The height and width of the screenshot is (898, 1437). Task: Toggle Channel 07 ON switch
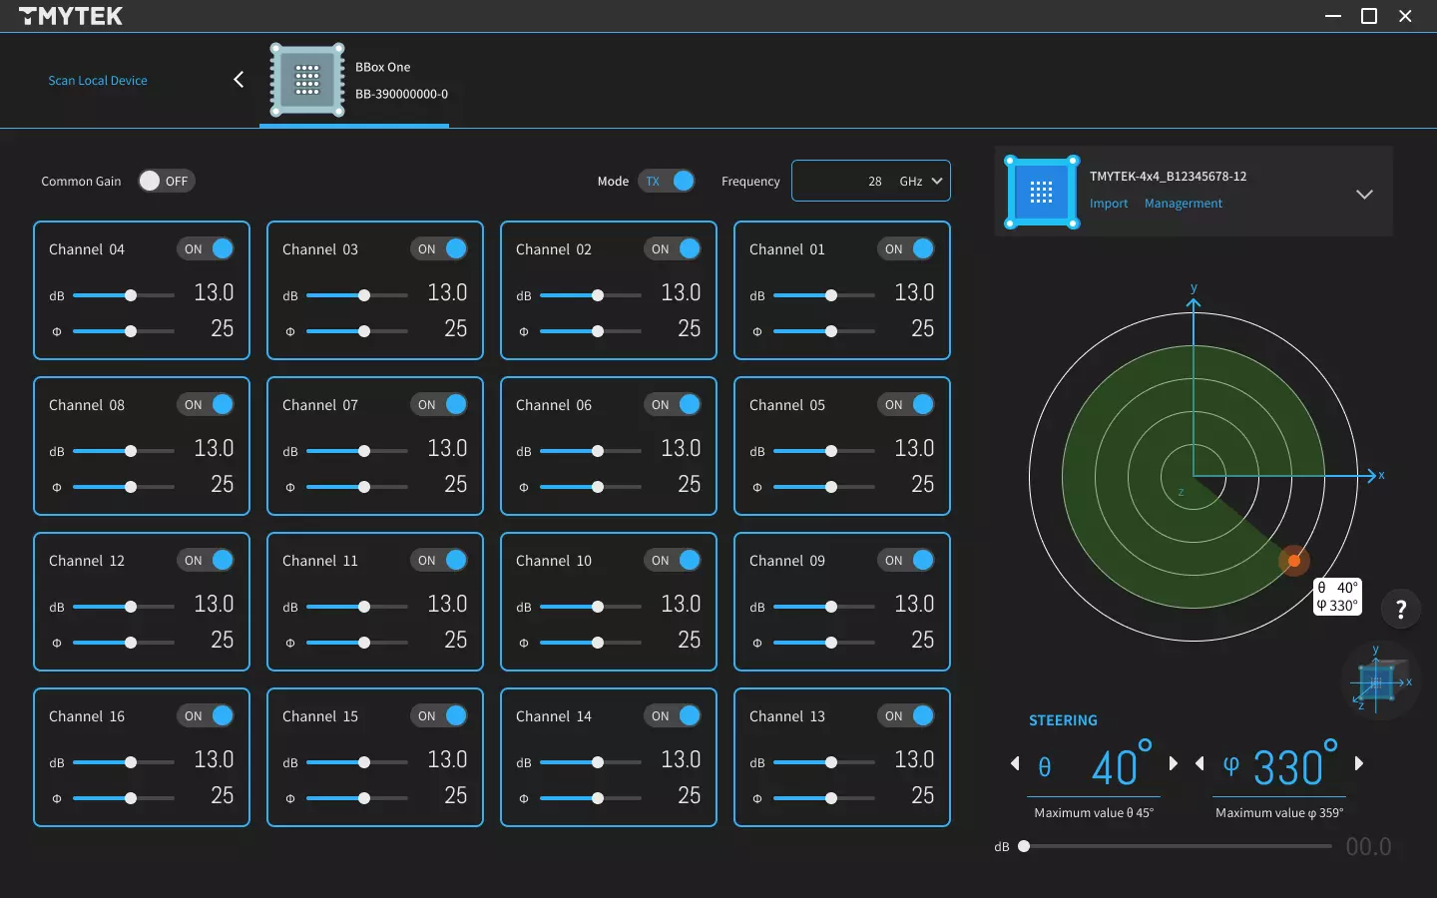click(x=440, y=404)
